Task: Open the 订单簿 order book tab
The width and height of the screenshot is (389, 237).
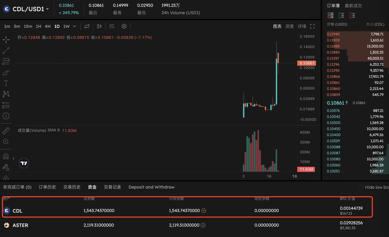Action: pyautogui.click(x=333, y=6)
